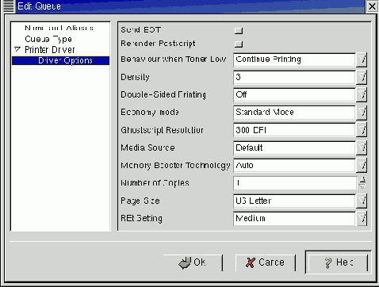Click the Number of Copies input field
This screenshot has height=287, width=379.
pyautogui.click(x=295, y=183)
